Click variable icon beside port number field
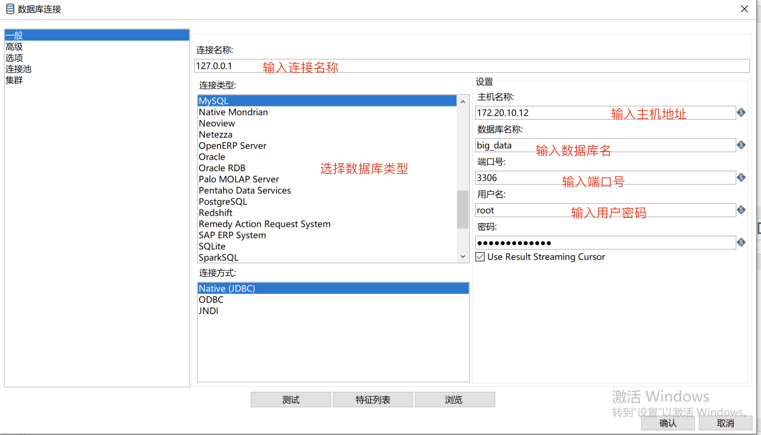Image resolution: width=761 pixels, height=435 pixels. point(741,177)
